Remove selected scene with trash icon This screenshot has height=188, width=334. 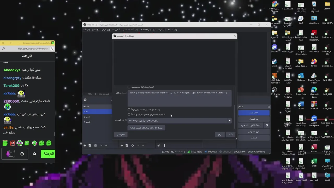pos(90,145)
